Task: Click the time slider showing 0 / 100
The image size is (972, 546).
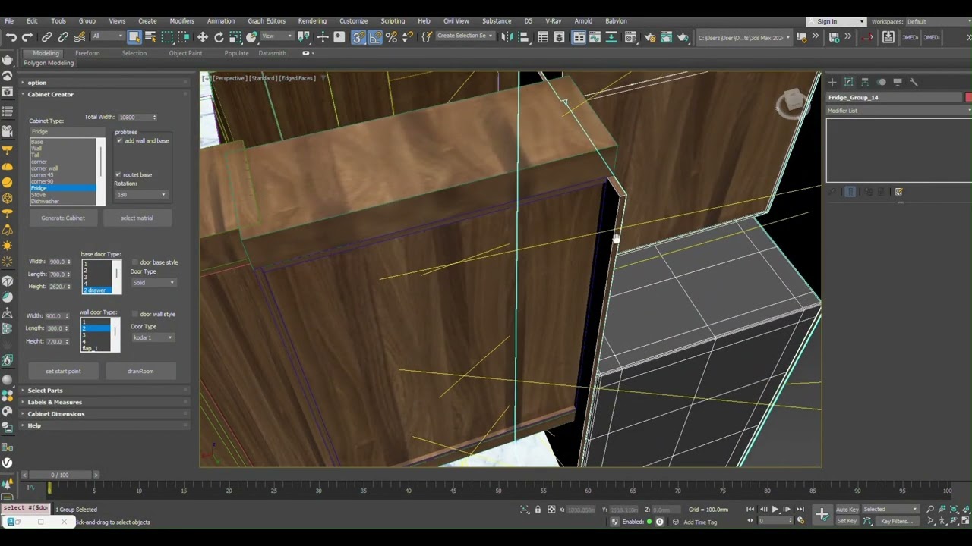Action: 60,475
